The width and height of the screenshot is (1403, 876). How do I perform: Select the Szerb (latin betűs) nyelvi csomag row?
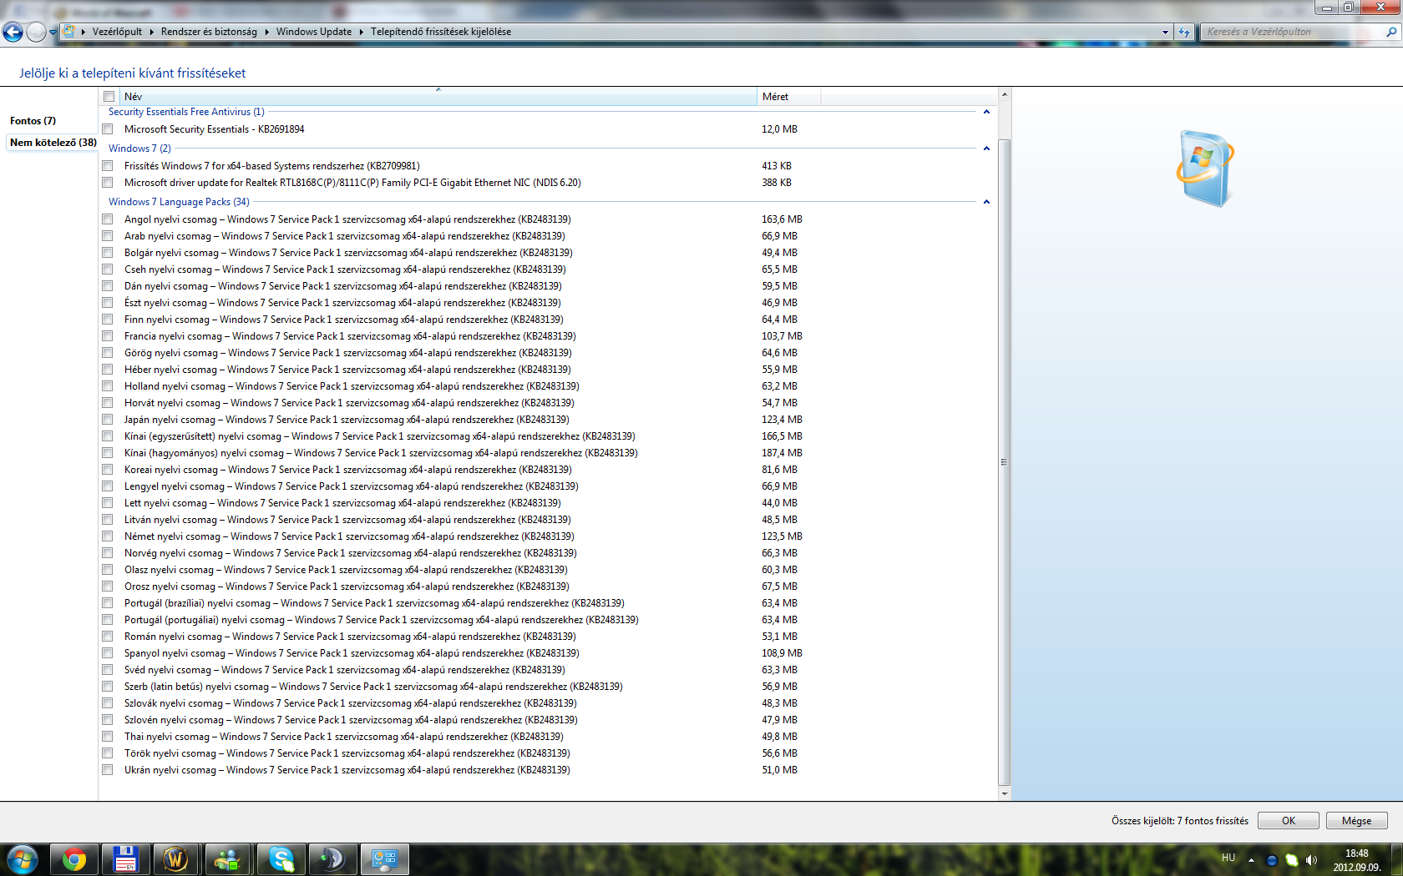tap(548, 687)
